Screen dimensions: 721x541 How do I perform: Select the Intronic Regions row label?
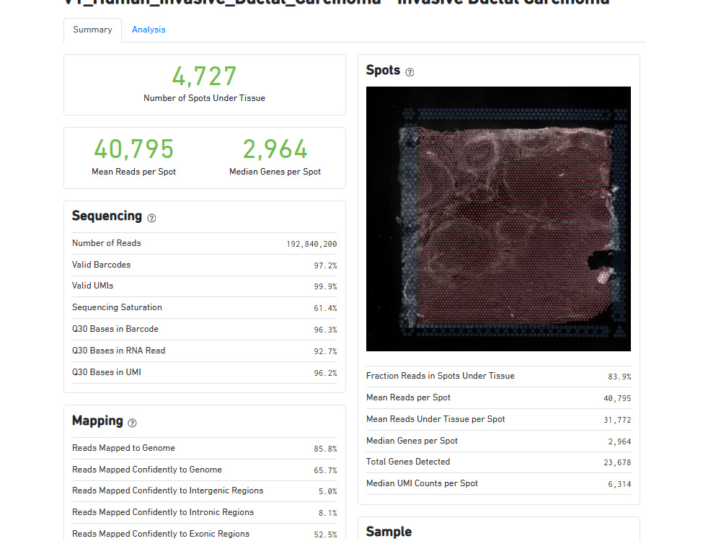click(163, 512)
